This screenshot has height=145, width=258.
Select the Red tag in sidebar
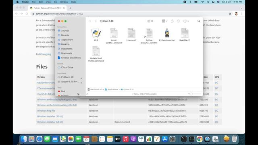63,91
